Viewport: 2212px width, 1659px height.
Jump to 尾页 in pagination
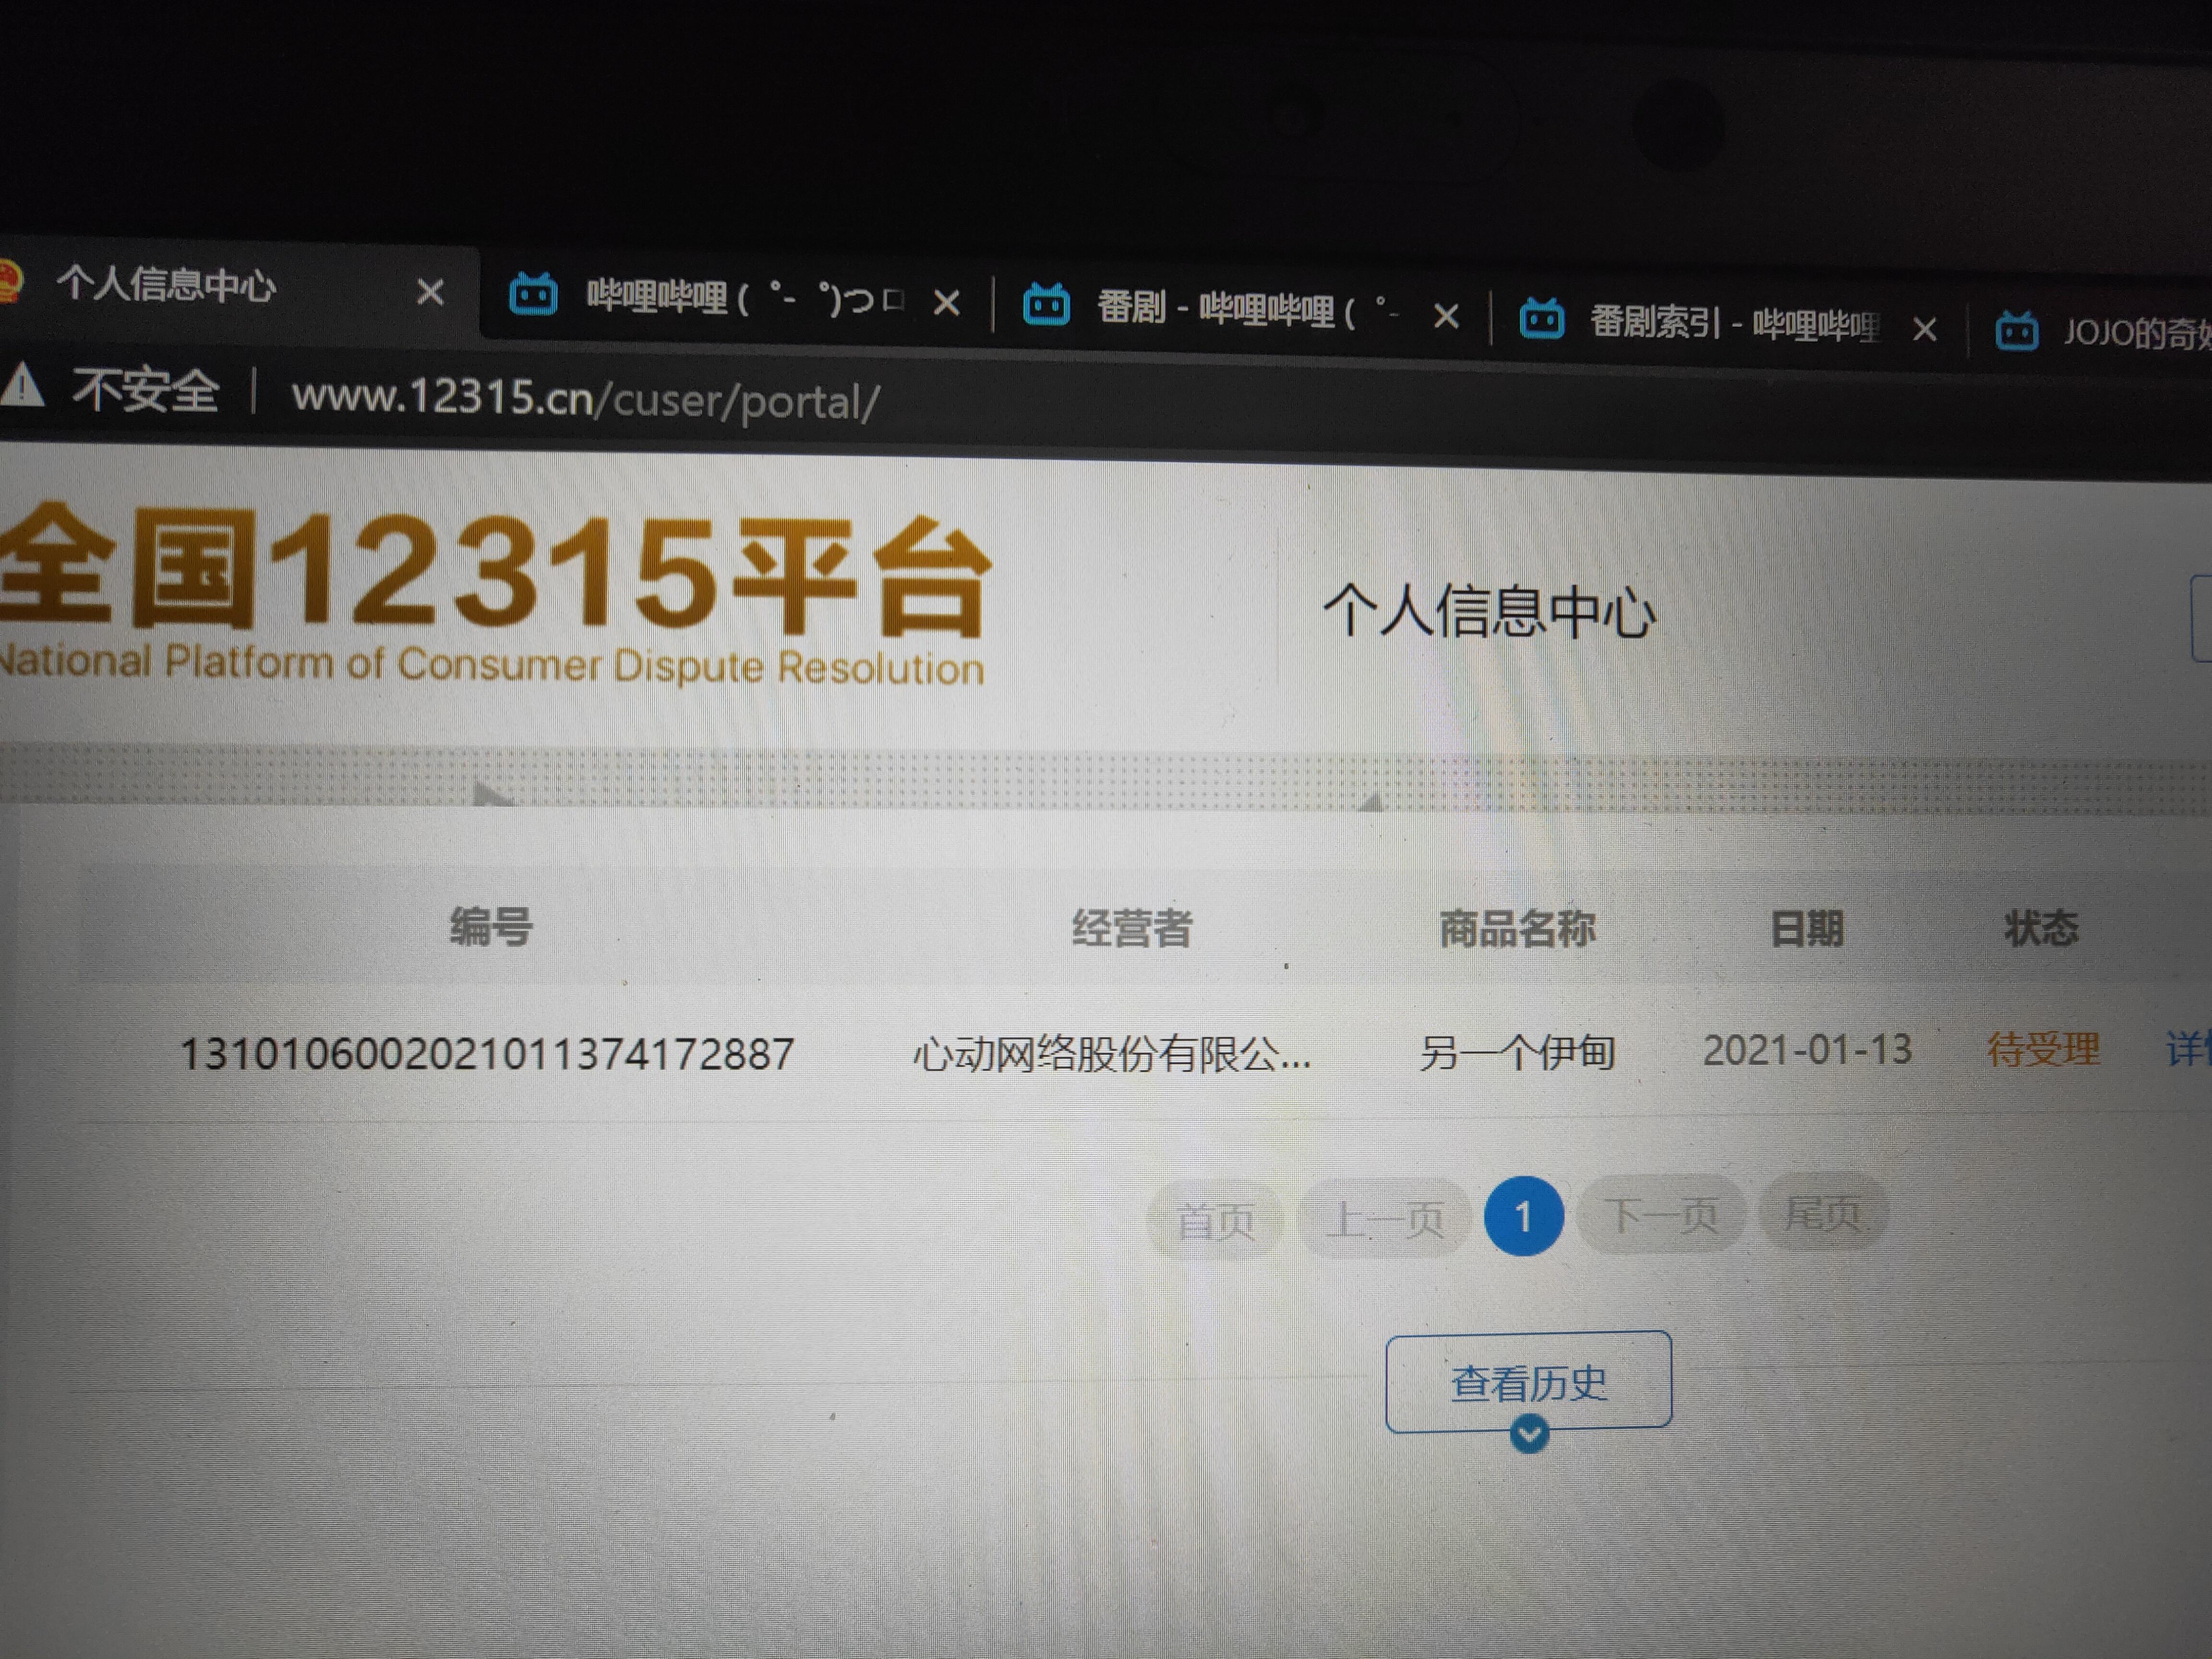click(1823, 1212)
